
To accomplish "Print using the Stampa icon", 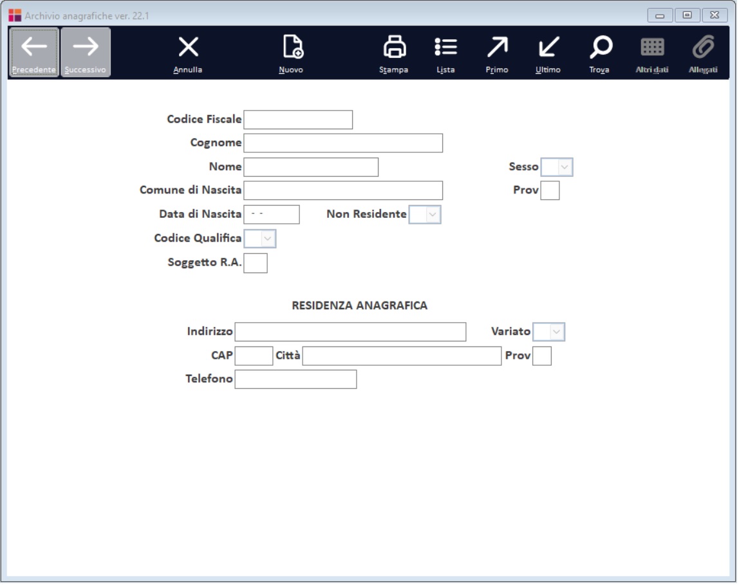I will point(395,54).
